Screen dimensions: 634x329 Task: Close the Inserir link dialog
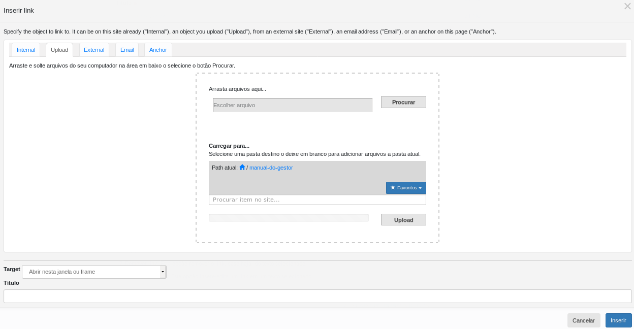click(x=627, y=6)
